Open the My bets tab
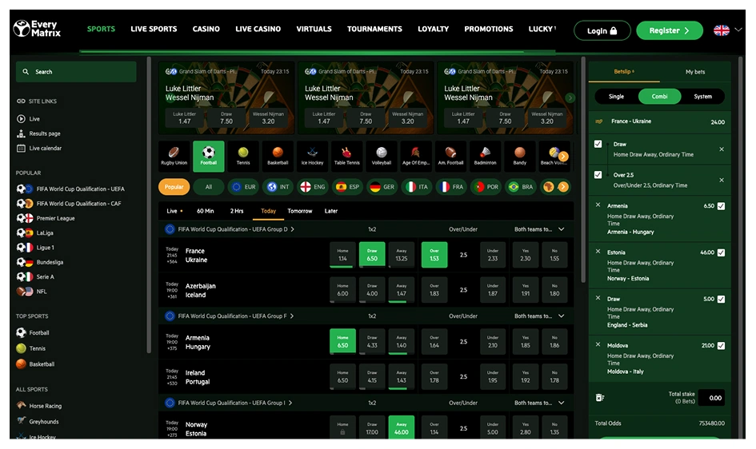 point(695,72)
